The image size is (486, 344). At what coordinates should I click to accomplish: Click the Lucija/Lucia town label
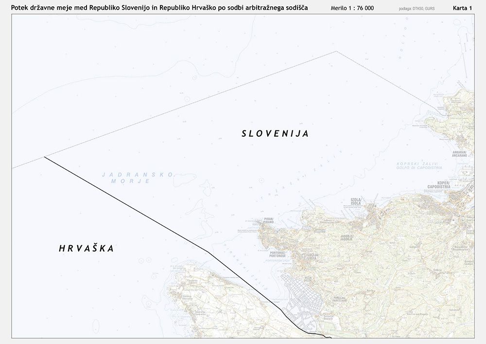(x=312, y=256)
